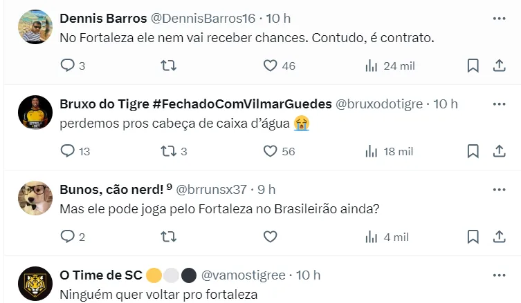The image size is (521, 303).
Task: Open the @vamostigree profile handle
Action: (243, 275)
